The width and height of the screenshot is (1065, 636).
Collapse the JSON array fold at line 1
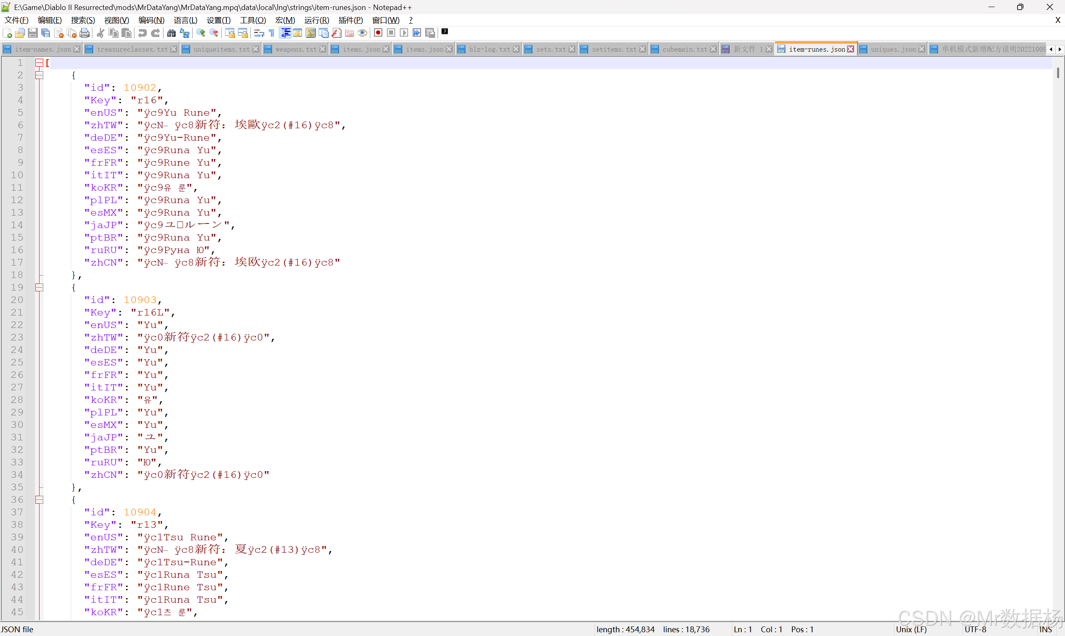point(39,62)
